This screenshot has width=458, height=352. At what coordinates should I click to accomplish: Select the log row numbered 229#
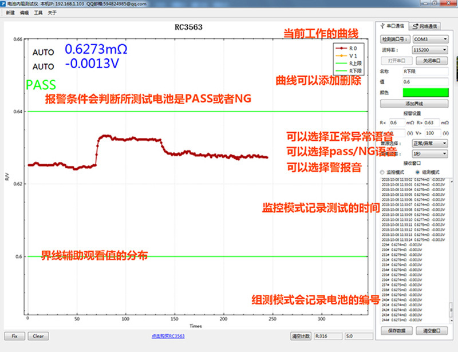click(x=402, y=245)
